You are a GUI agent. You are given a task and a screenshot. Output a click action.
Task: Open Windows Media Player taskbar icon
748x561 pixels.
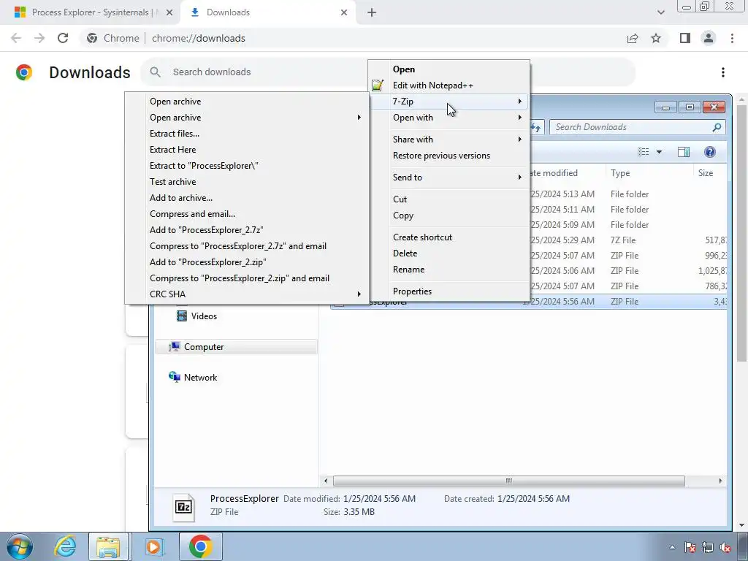153,546
